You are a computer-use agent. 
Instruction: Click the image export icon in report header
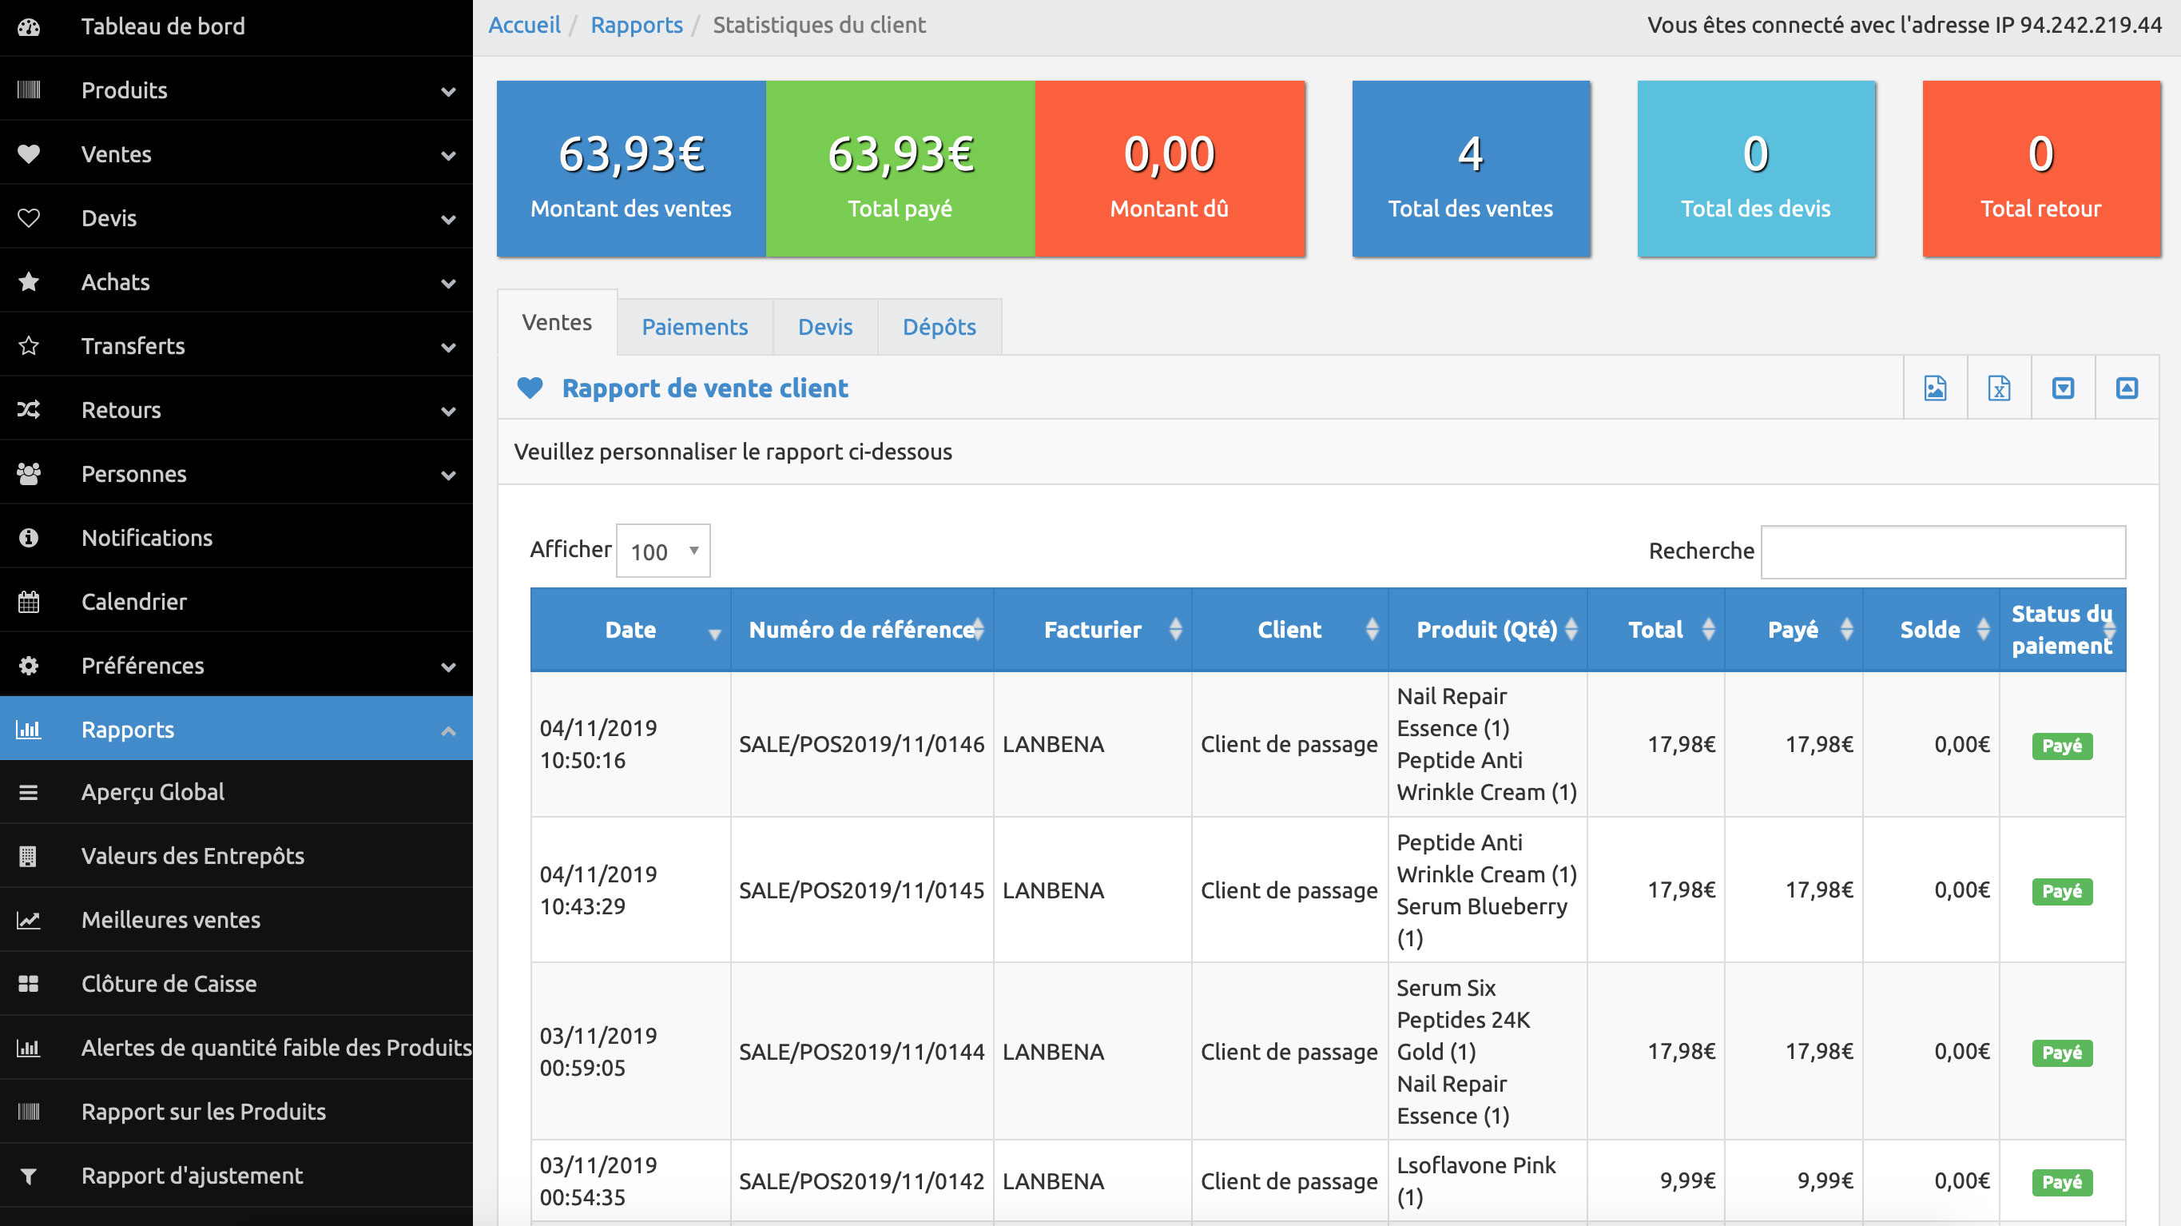(x=1935, y=388)
